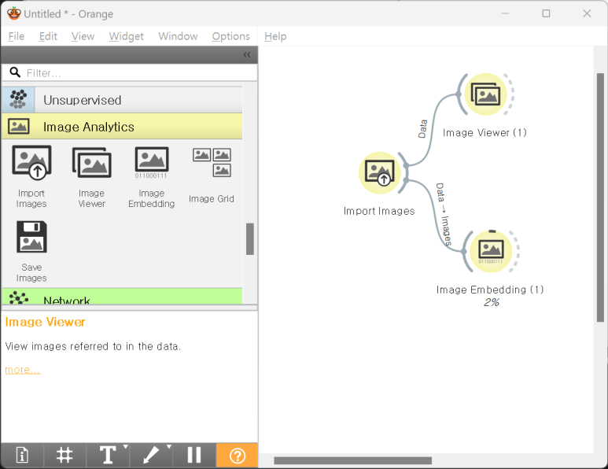This screenshot has width=608, height=469.
Task: Collapse the toolbox with the double chevron
Action: (247, 55)
